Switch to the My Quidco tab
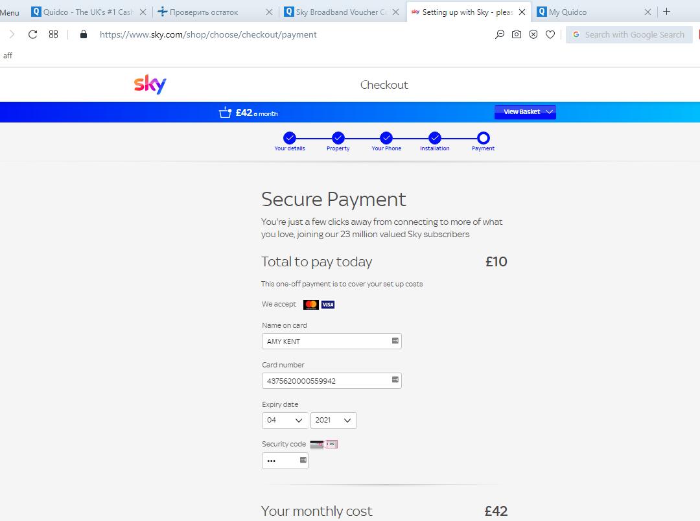 pyautogui.click(x=587, y=12)
